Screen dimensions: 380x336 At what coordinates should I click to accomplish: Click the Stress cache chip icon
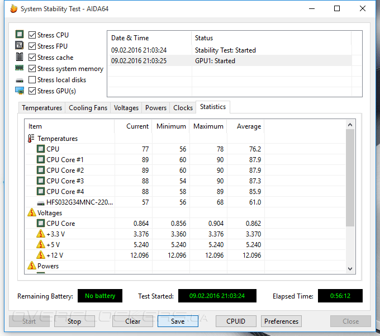20,56
